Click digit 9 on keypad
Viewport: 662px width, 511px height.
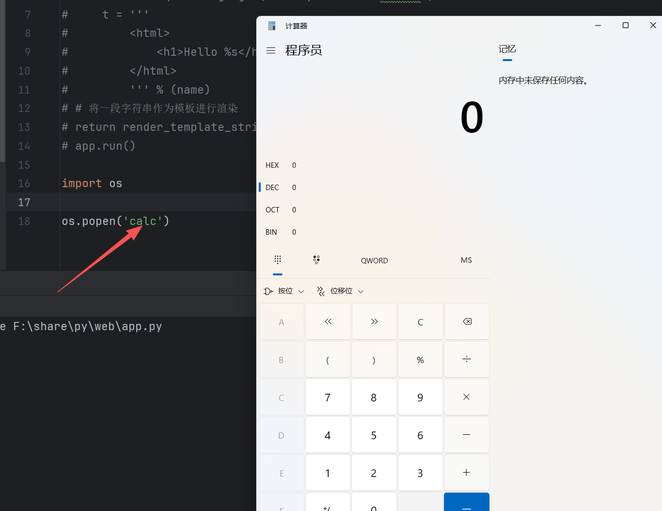point(420,397)
